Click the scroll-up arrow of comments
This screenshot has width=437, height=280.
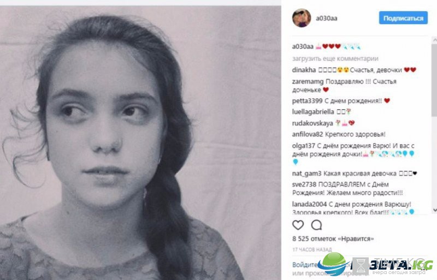(434, 40)
